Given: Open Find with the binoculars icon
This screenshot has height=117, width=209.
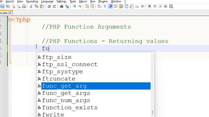Looking at the screenshot, I should tap(61, 6).
